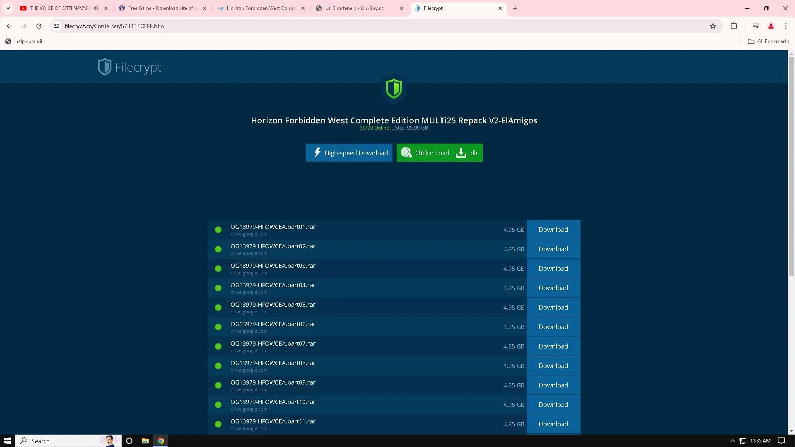
Task: Download part06.rar file
Action: pos(553,327)
